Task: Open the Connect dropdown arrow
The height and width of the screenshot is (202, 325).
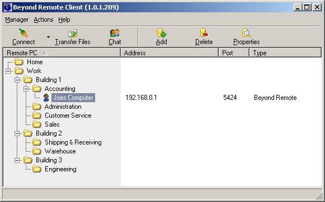Action: tap(48, 37)
